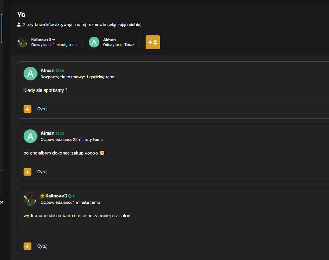Click Alman avatar in participants header
This screenshot has height=260, width=329.
pos(94,42)
